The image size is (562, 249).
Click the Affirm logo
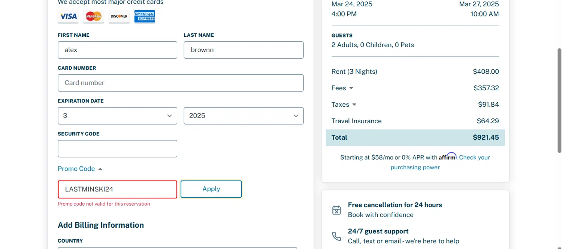(447, 157)
